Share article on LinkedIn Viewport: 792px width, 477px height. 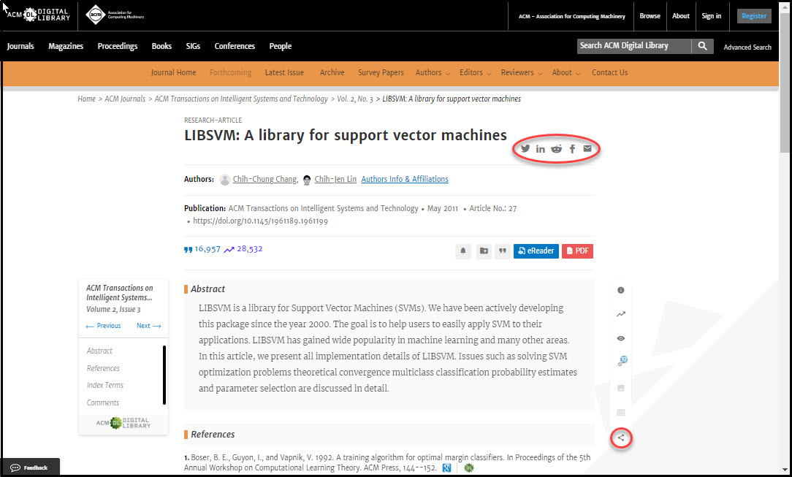click(x=541, y=148)
